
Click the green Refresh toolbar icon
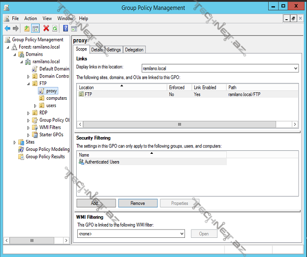click(x=55, y=29)
